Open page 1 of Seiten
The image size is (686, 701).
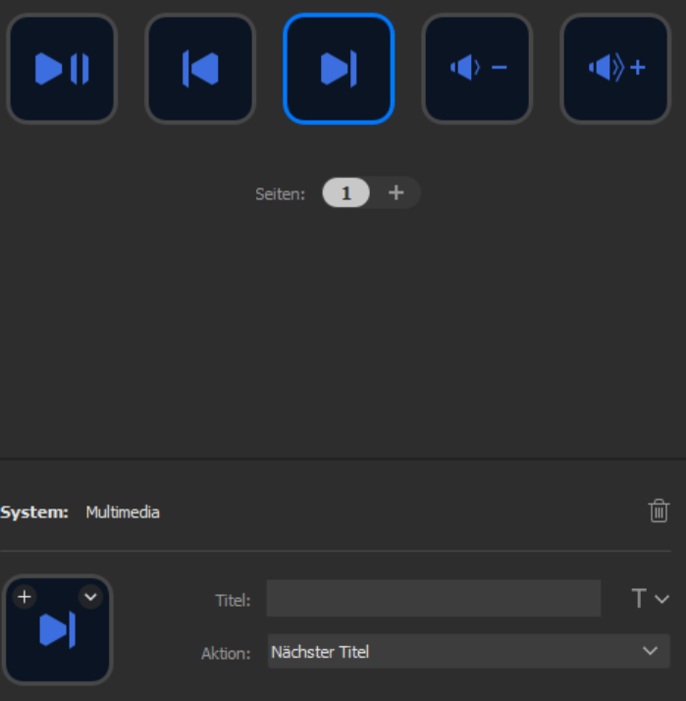345,193
